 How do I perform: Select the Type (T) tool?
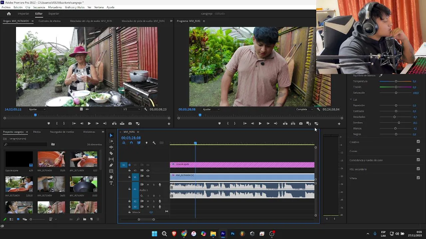point(111,183)
